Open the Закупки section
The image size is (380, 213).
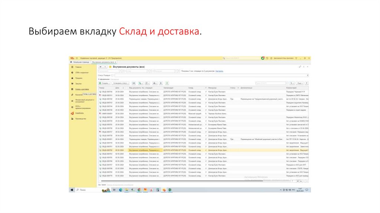(78, 83)
